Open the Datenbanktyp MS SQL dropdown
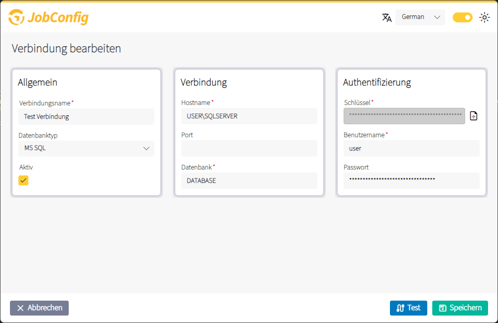The height and width of the screenshot is (323, 498). 86,149
